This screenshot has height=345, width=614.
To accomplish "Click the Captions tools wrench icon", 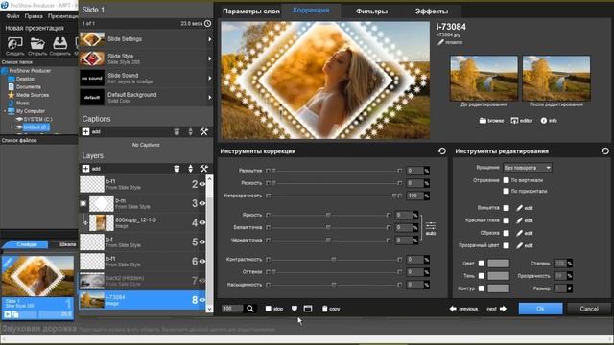I will [x=204, y=132].
